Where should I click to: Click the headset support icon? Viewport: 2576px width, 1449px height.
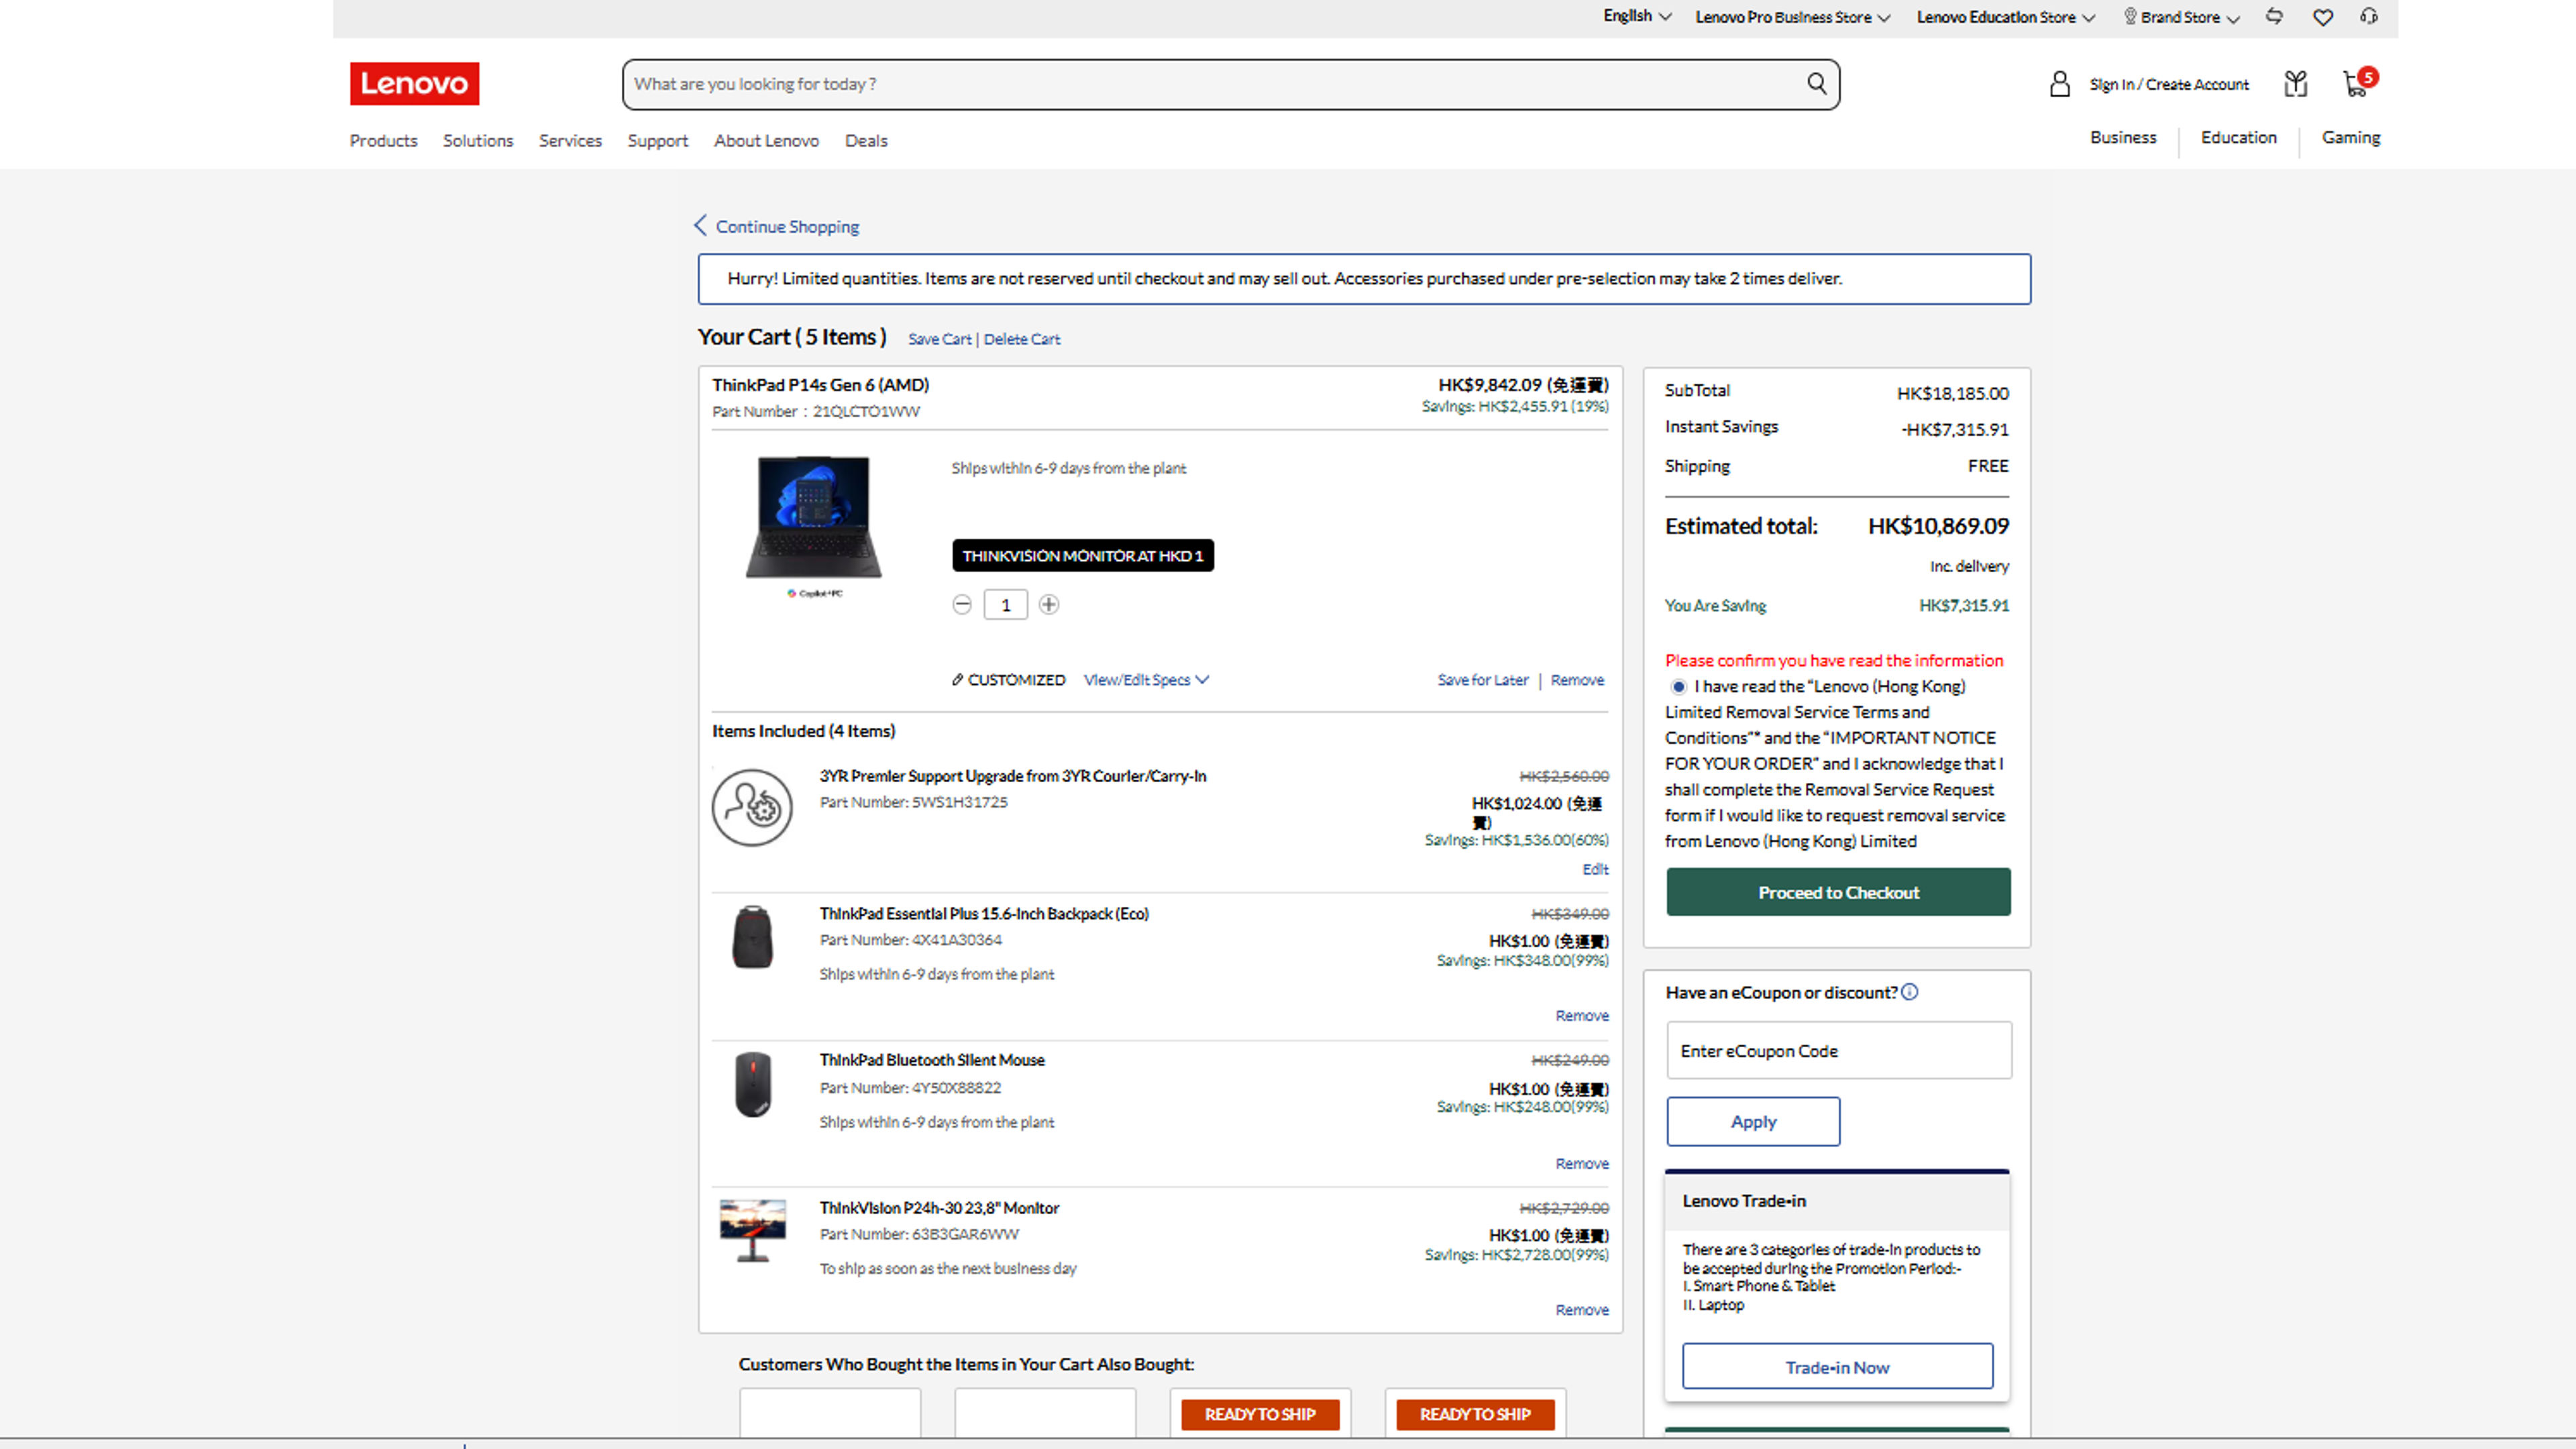point(2368,16)
